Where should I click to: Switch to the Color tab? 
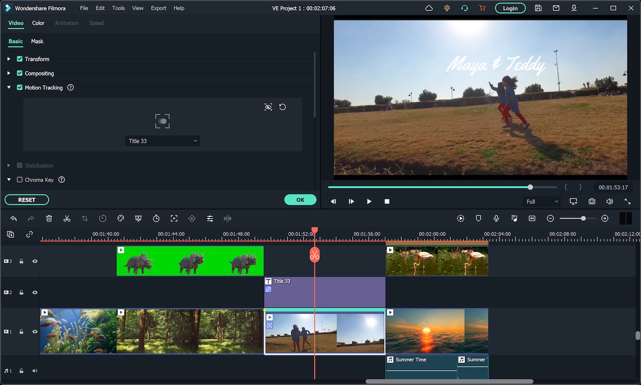[38, 23]
